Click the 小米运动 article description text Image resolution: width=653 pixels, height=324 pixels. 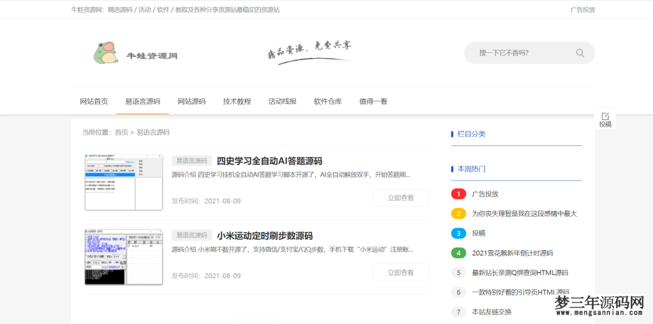pyautogui.click(x=292, y=250)
